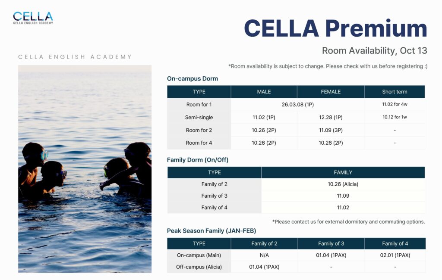Select the 11.09 (3P) cell

331,130
